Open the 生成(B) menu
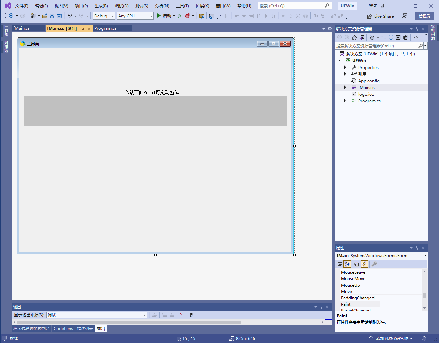 click(101, 6)
